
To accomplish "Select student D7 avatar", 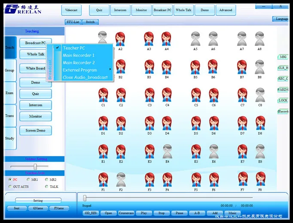I will (x=242, y=124).
